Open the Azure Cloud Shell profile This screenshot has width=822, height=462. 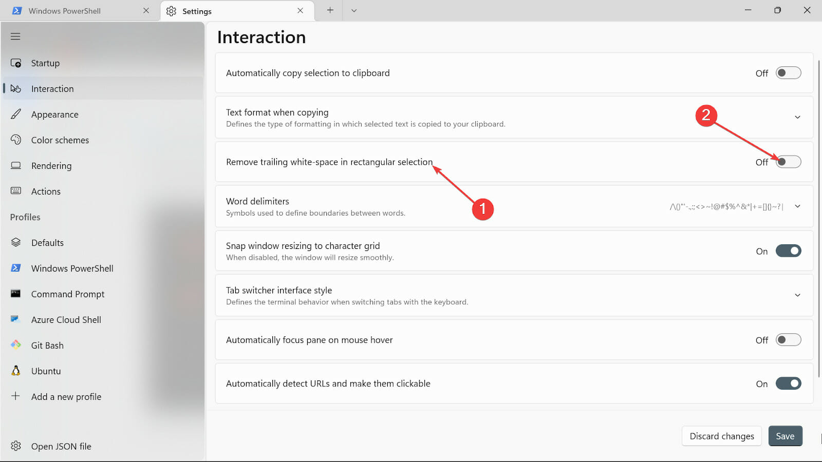pyautogui.click(x=103, y=320)
